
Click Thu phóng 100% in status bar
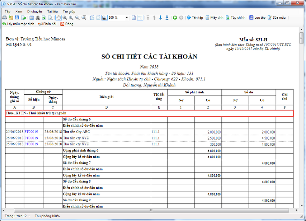[47, 216]
